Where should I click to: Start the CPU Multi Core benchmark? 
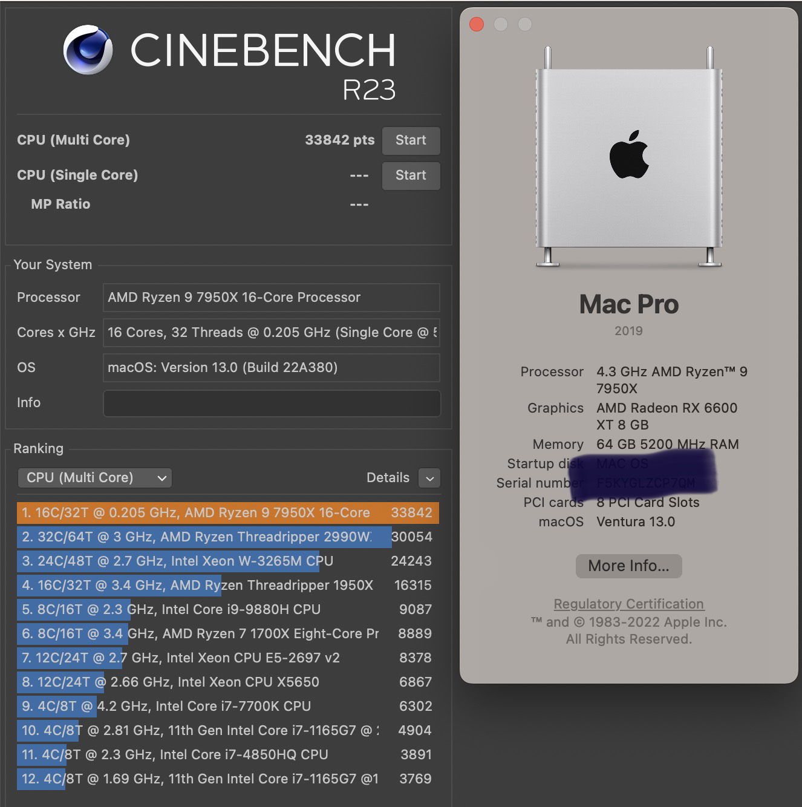pos(411,140)
